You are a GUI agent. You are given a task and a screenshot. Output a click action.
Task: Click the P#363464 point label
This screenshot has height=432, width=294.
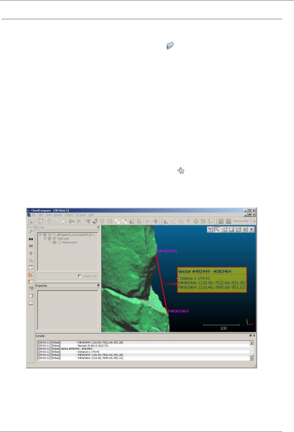coord(179,311)
